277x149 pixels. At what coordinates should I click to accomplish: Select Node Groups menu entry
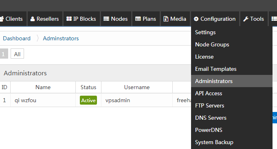(x=232, y=44)
